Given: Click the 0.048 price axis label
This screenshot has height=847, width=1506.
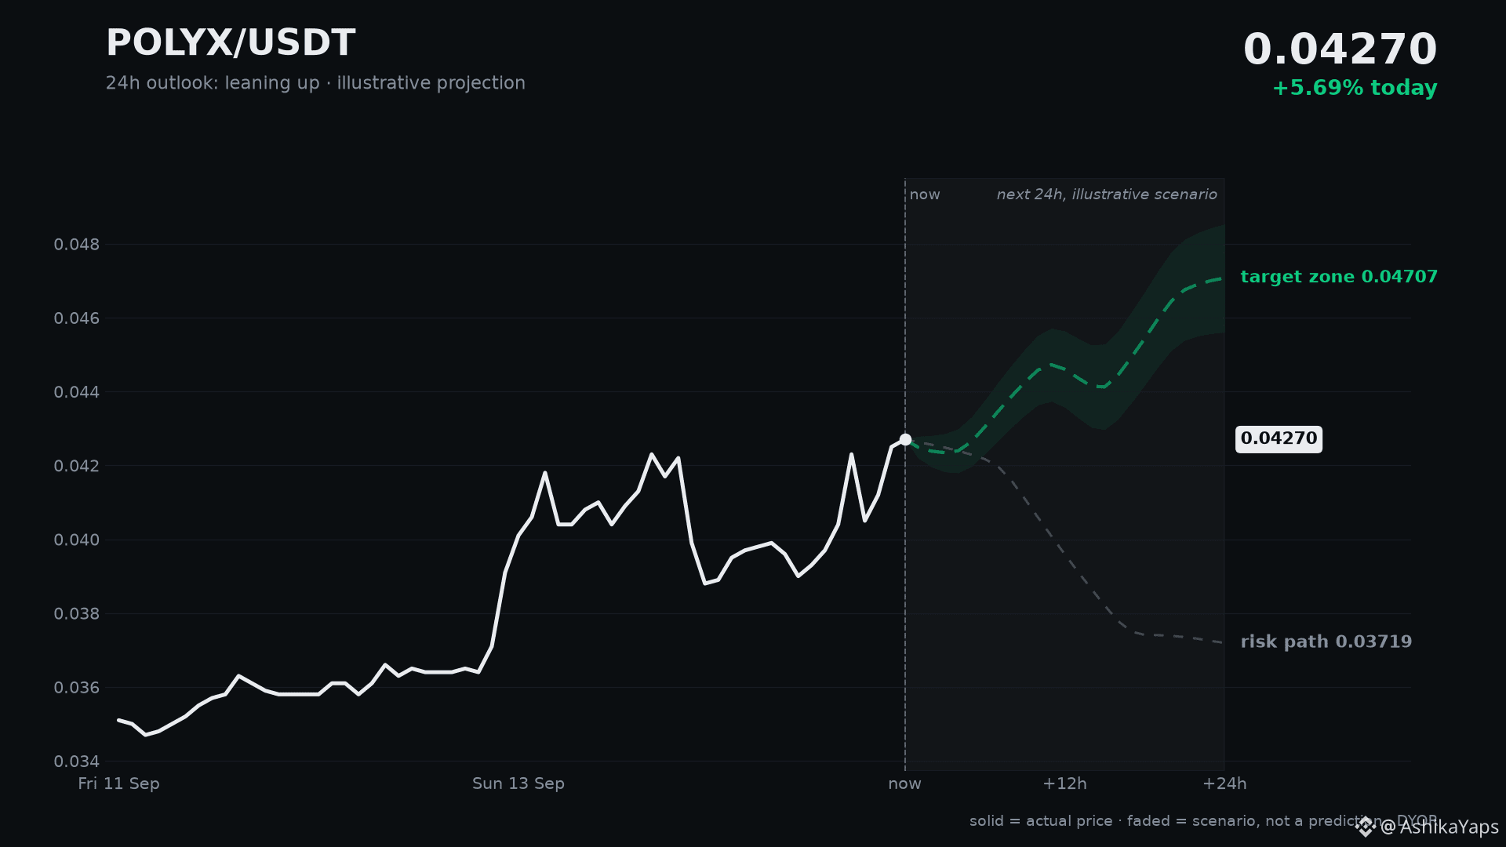Looking at the screenshot, I should point(77,245).
